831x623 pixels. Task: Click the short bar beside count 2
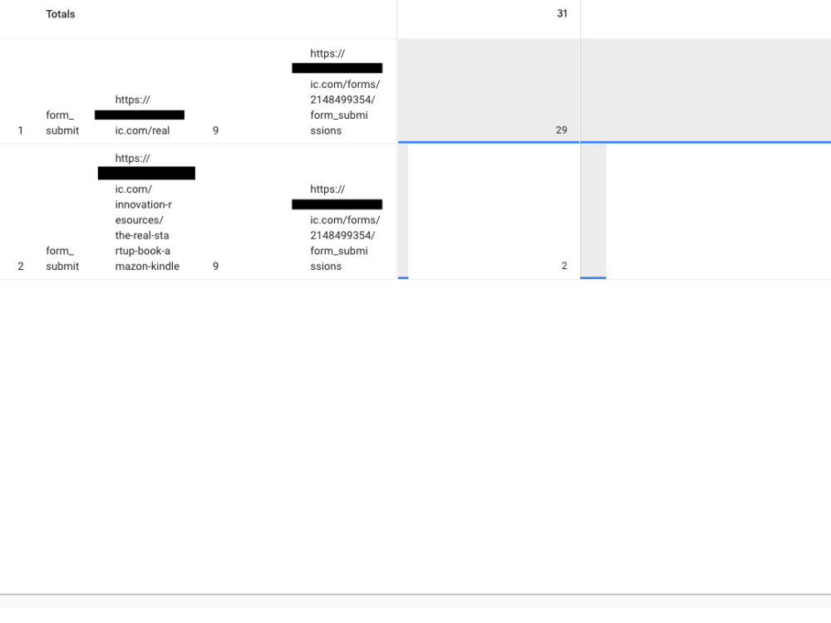(x=593, y=211)
